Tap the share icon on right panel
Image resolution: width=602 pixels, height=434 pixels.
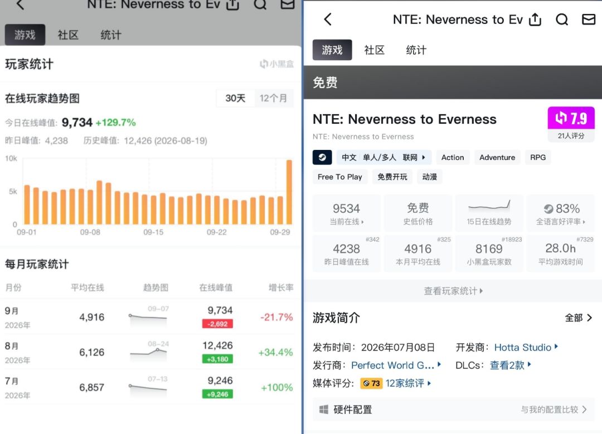pyautogui.click(x=535, y=19)
